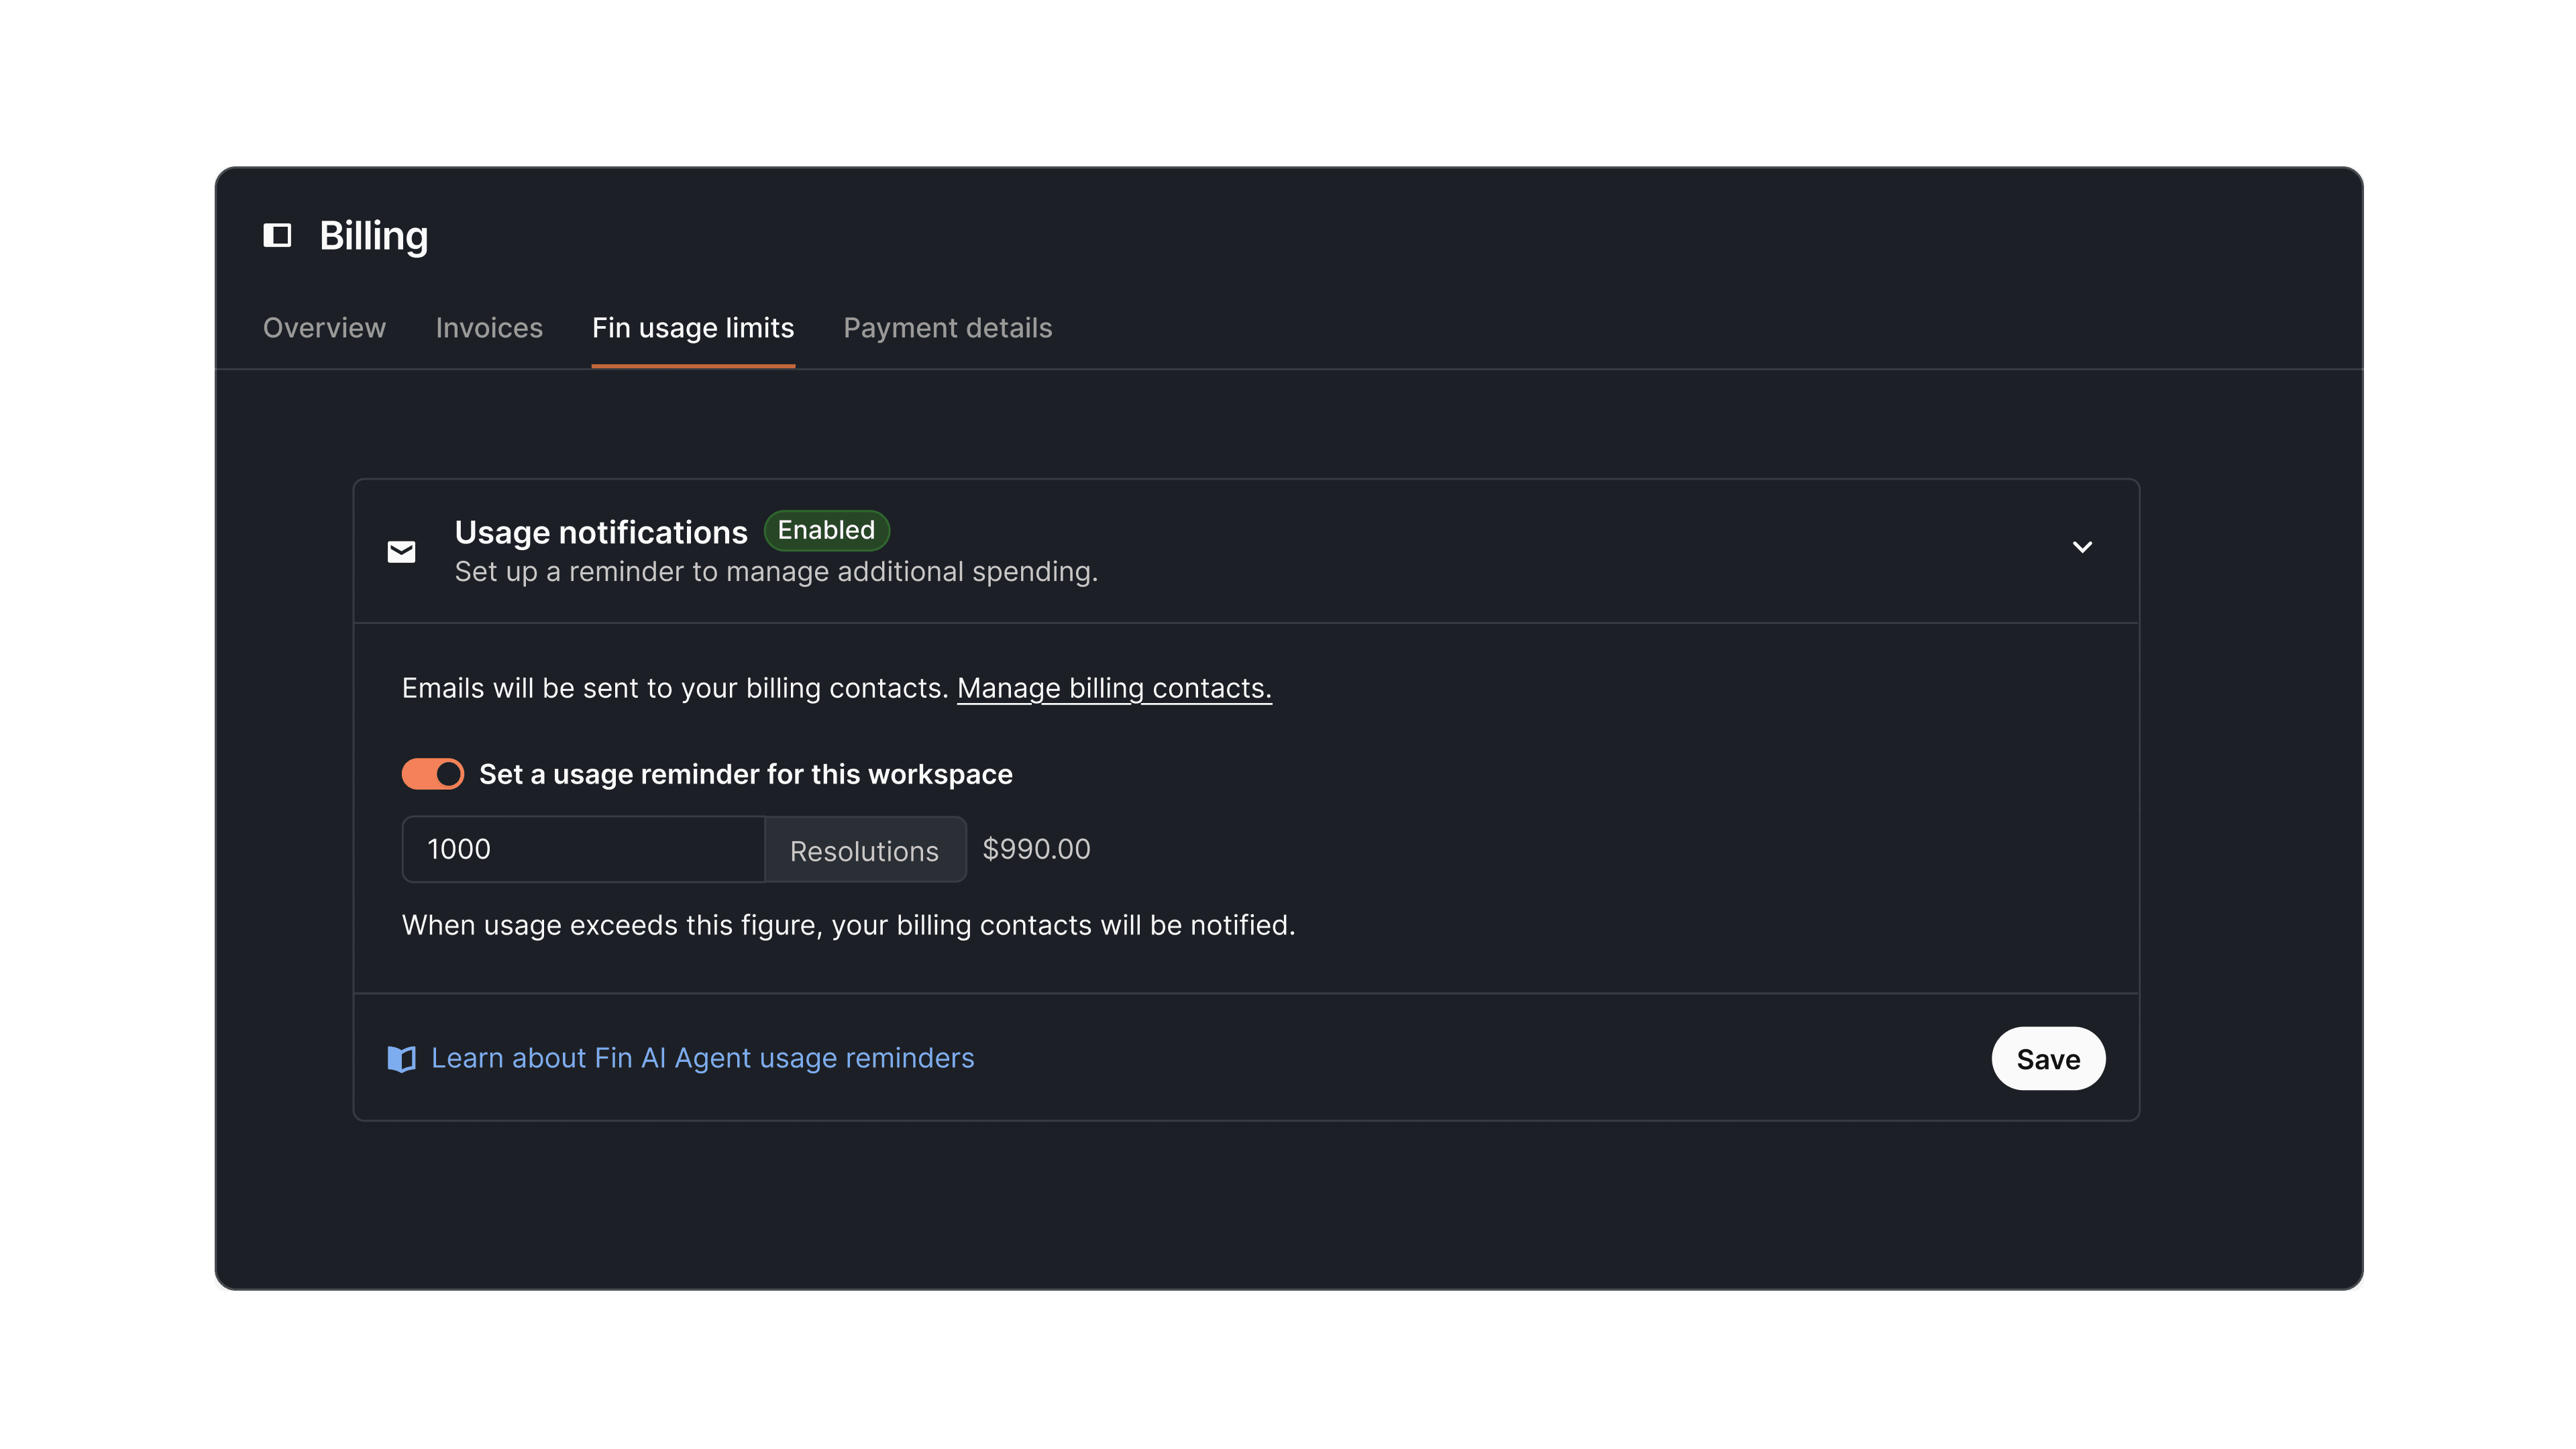The height and width of the screenshot is (1449, 2576).
Task: Click the book icon next to the learn link
Action: pyautogui.click(x=402, y=1058)
